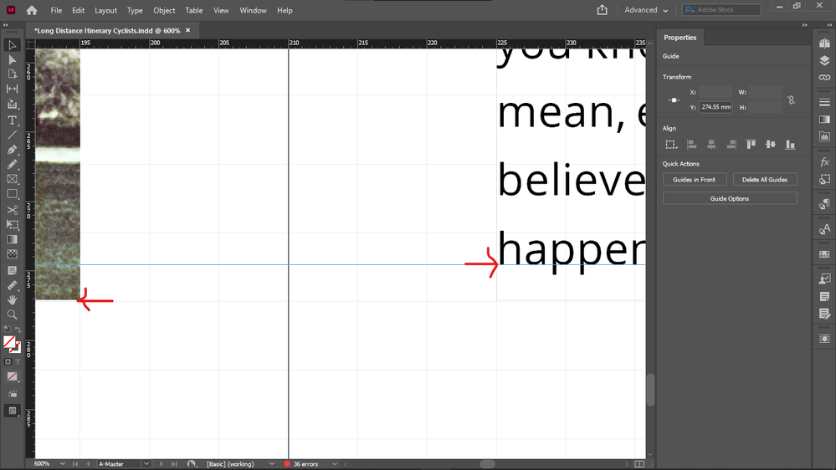The width and height of the screenshot is (836, 470).
Task: Expand the right icon panel strip
Action: pyautogui.click(x=829, y=25)
